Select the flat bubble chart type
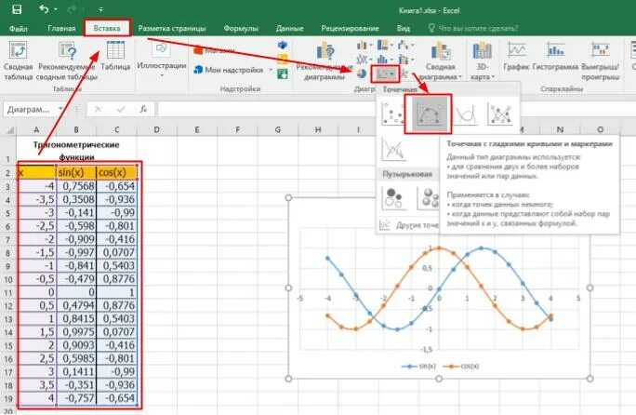This screenshot has width=636, height=415. point(393,197)
